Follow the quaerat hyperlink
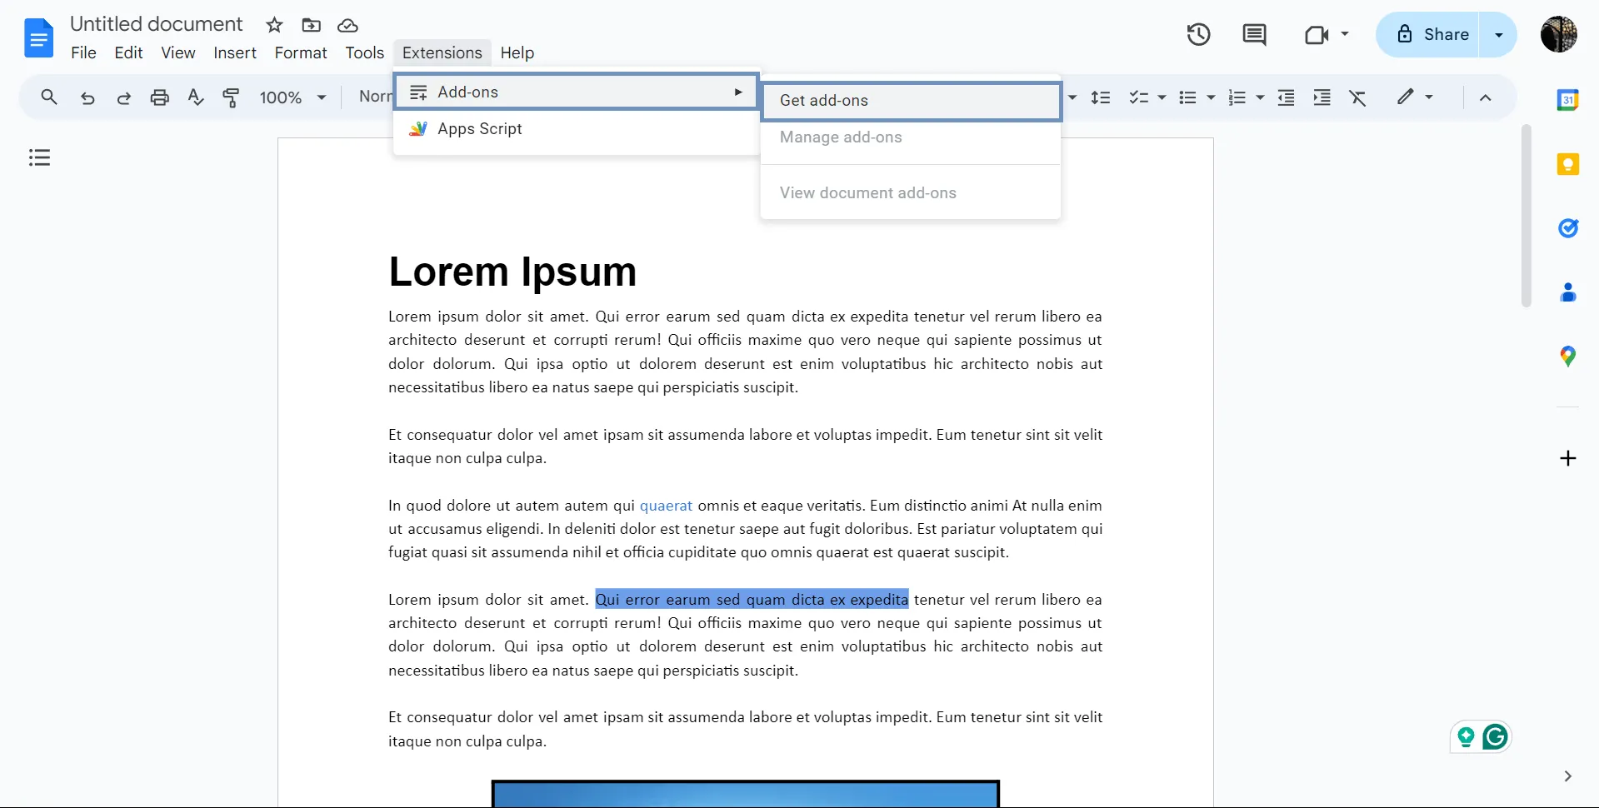This screenshot has height=808, width=1599. (x=666, y=506)
